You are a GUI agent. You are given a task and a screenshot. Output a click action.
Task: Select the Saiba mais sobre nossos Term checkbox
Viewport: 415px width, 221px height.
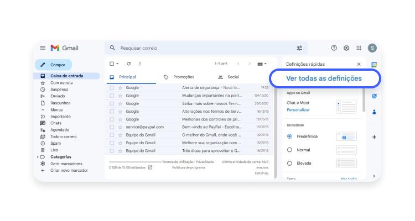(x=112, y=104)
